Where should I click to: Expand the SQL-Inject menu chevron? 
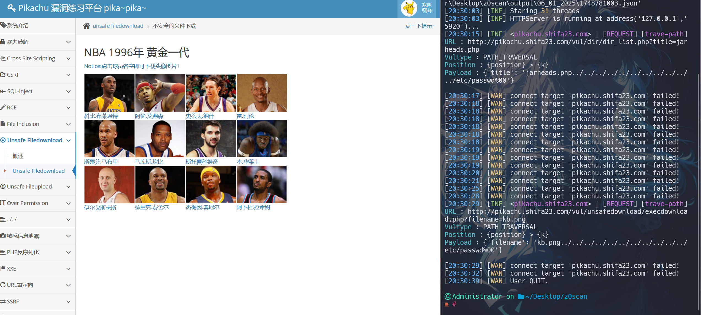click(69, 91)
